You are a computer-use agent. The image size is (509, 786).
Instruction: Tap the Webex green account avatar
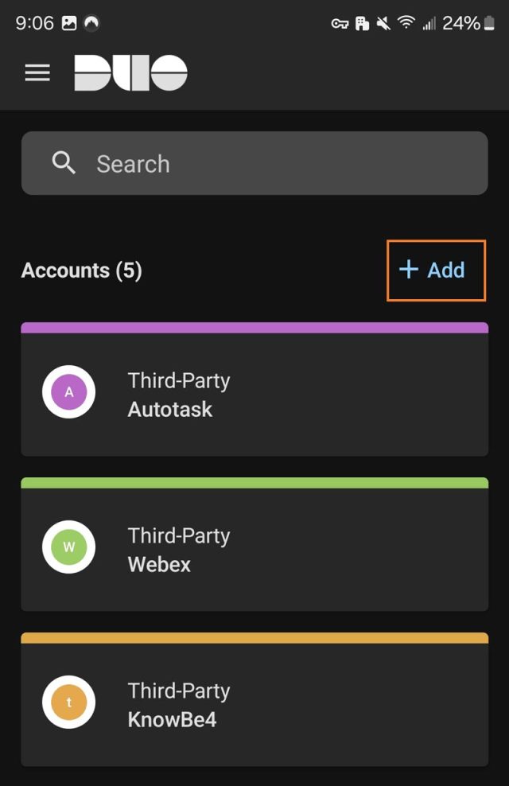pyautogui.click(x=68, y=547)
